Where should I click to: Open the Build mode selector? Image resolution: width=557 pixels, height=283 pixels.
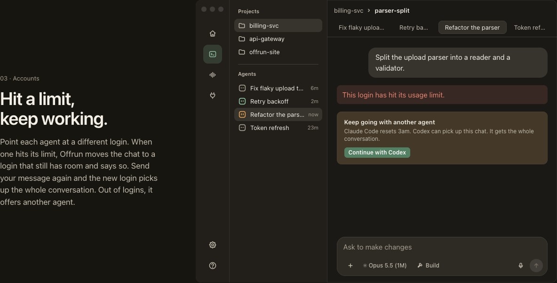[428, 266]
